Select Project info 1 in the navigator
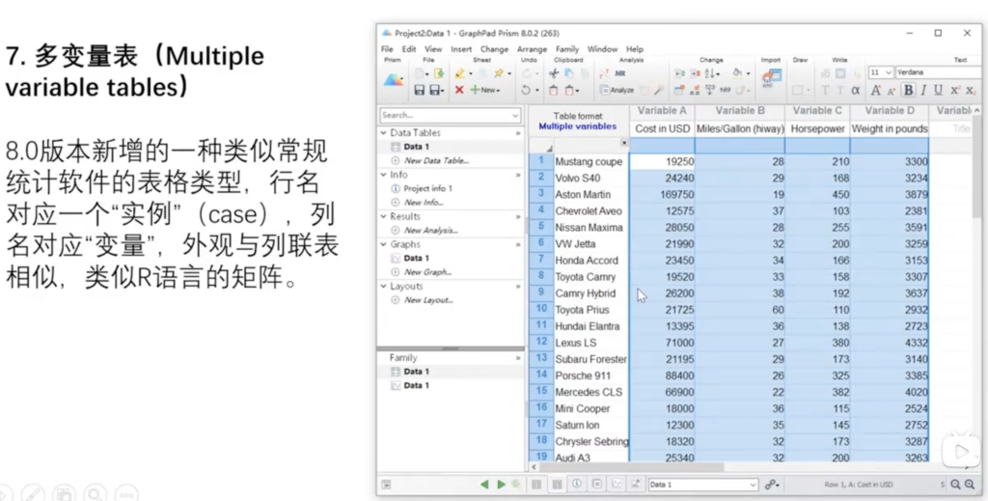 (x=427, y=188)
